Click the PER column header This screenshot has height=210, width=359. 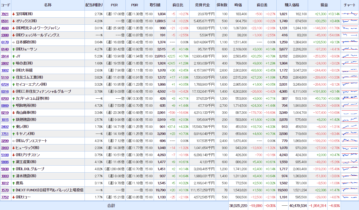coord(114,5)
